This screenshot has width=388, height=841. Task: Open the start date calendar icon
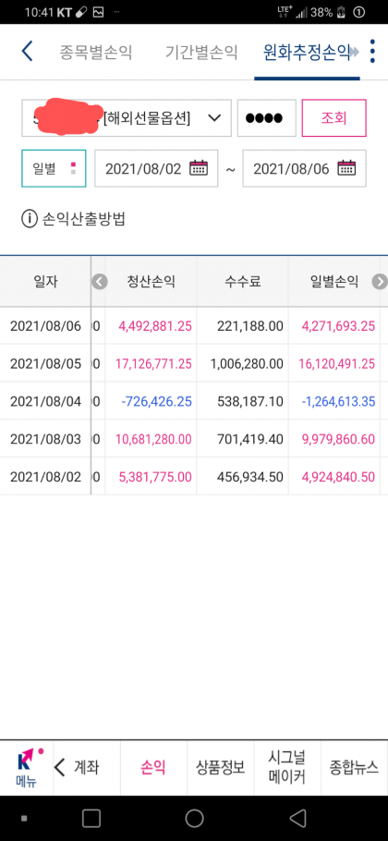(x=199, y=168)
